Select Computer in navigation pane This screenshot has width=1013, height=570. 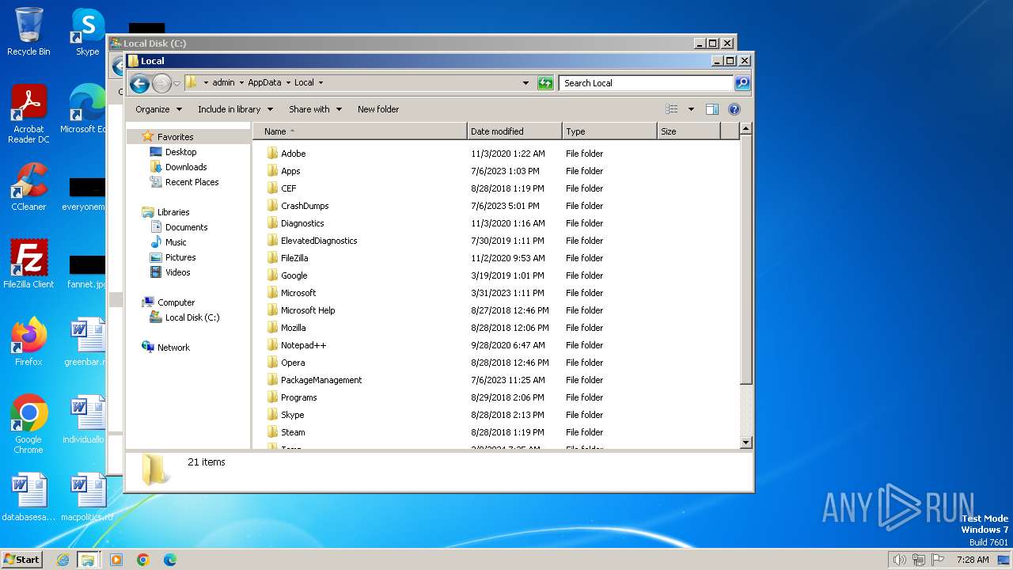(176, 302)
